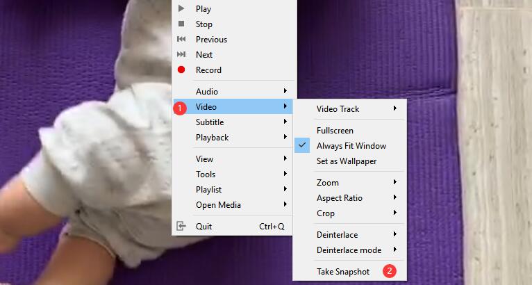
Task: Select the Next menu entry
Action: [233, 55]
